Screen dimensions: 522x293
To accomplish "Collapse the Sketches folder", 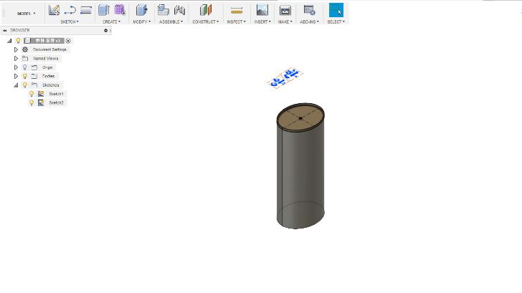I will click(x=16, y=85).
